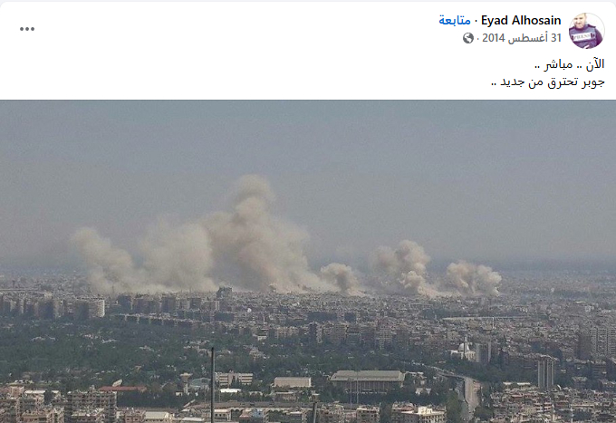Viewport: 616px width, 423px height.
Task: Click the small middle smoke puff in the photo
Action: click(341, 277)
